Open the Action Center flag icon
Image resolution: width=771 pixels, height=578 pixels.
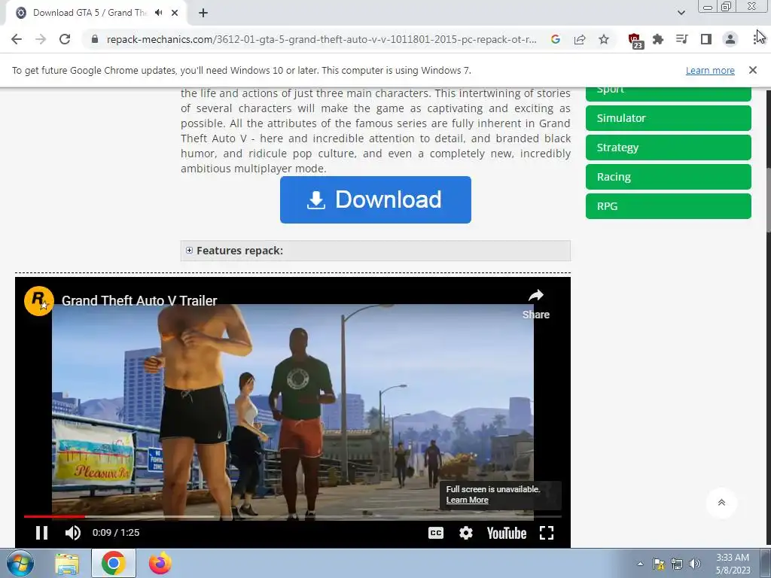[x=658, y=564]
